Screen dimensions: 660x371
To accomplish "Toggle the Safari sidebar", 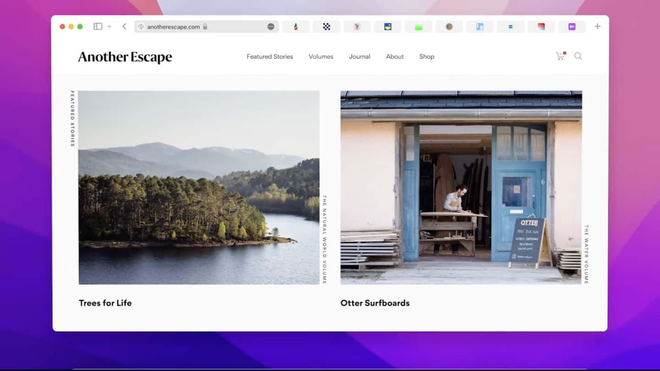I will coord(98,27).
